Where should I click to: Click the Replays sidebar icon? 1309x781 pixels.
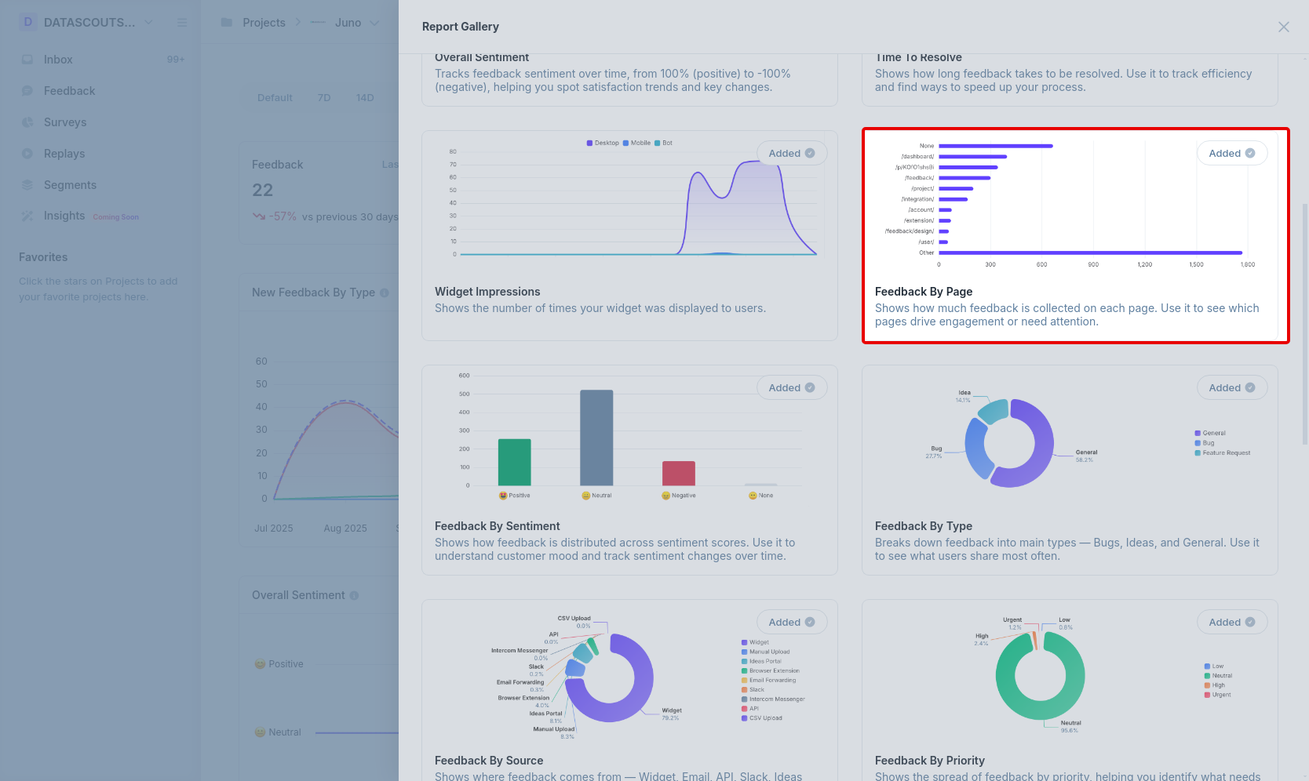[27, 154]
